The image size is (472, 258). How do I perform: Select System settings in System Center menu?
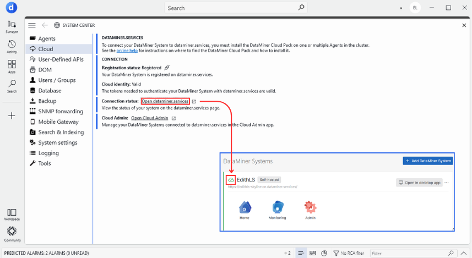pyautogui.click(x=60, y=142)
